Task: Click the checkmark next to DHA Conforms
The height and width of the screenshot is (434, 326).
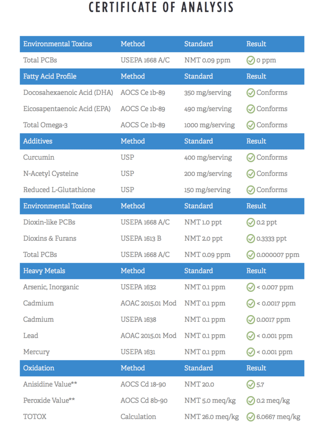Action: (250, 93)
